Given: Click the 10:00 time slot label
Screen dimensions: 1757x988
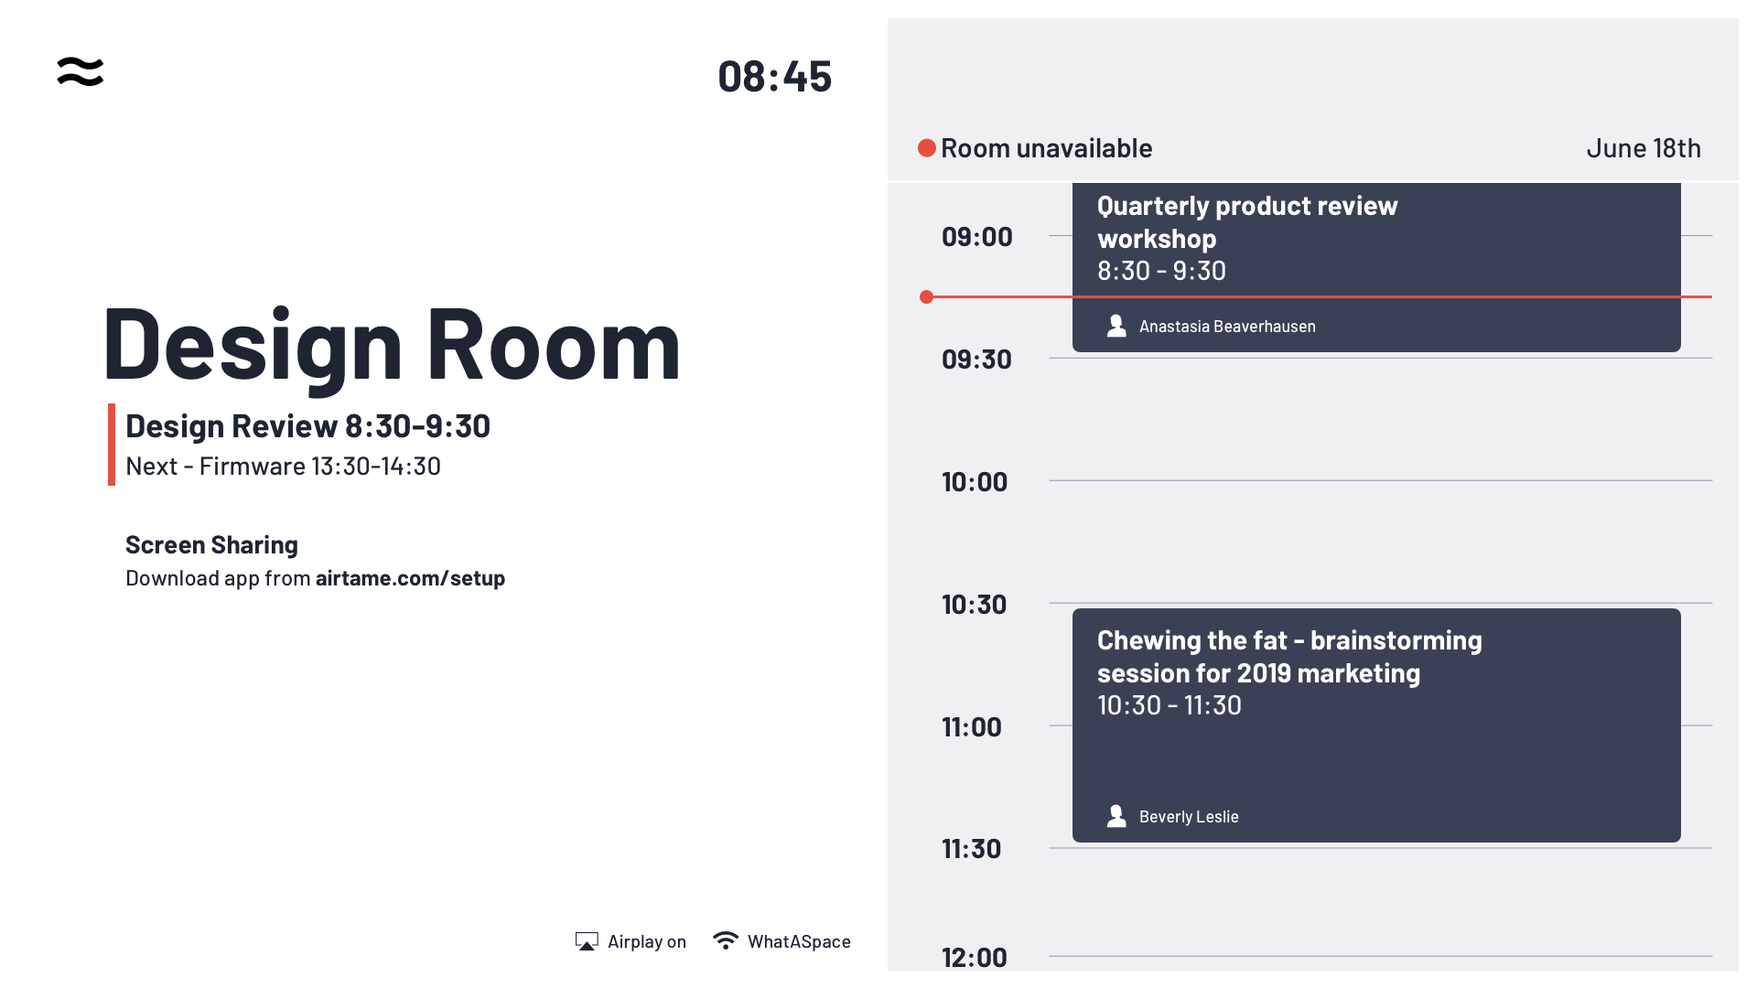Looking at the screenshot, I should (x=975, y=482).
